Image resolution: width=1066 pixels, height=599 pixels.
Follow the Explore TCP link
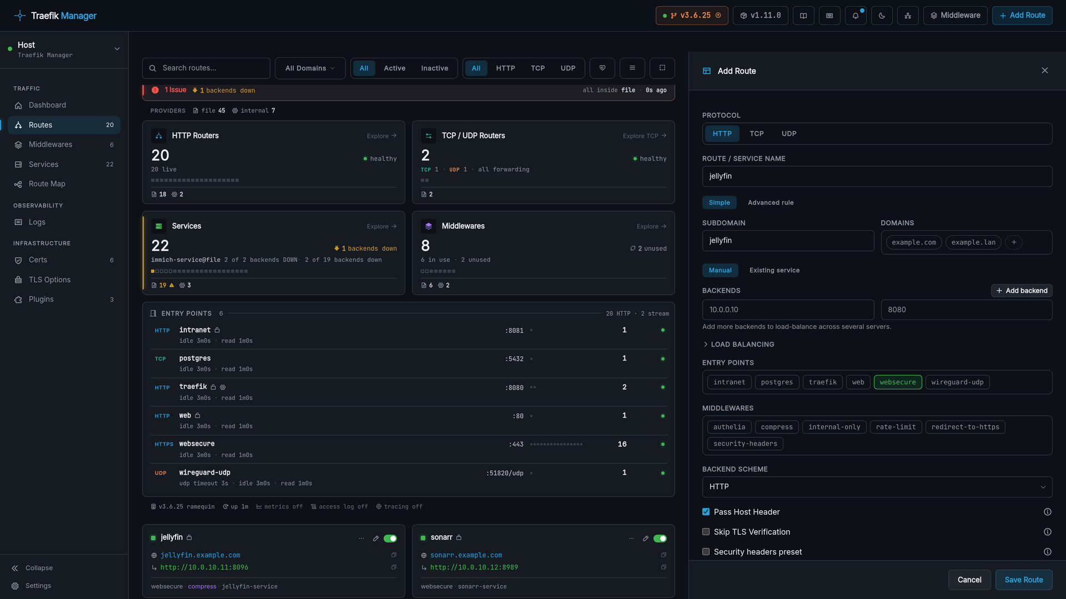pyautogui.click(x=645, y=136)
